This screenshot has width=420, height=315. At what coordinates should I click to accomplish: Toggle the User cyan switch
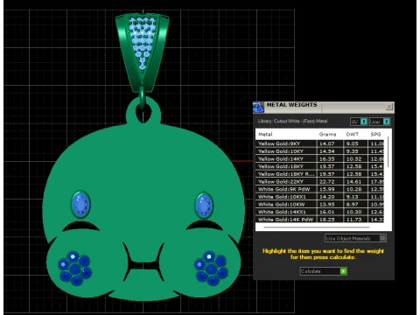(x=386, y=122)
